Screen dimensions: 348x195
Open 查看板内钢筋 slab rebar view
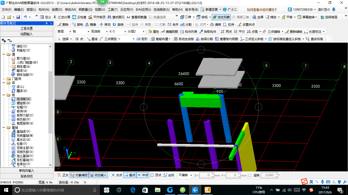pyautogui.click(x=226, y=39)
